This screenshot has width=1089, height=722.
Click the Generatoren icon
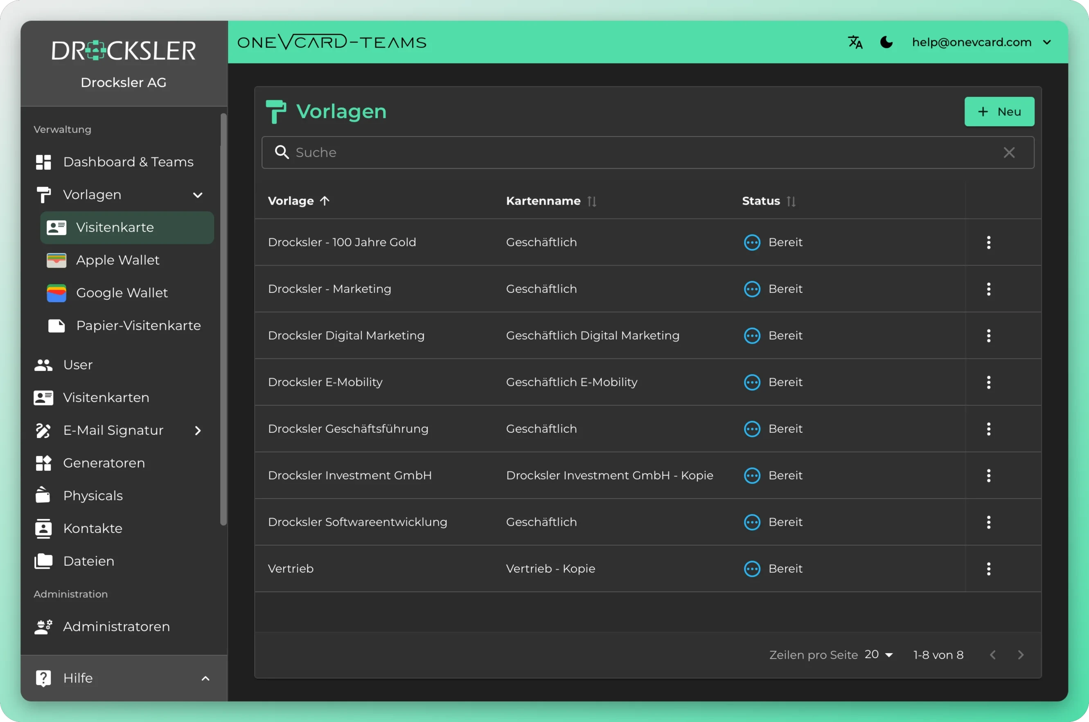(43, 463)
